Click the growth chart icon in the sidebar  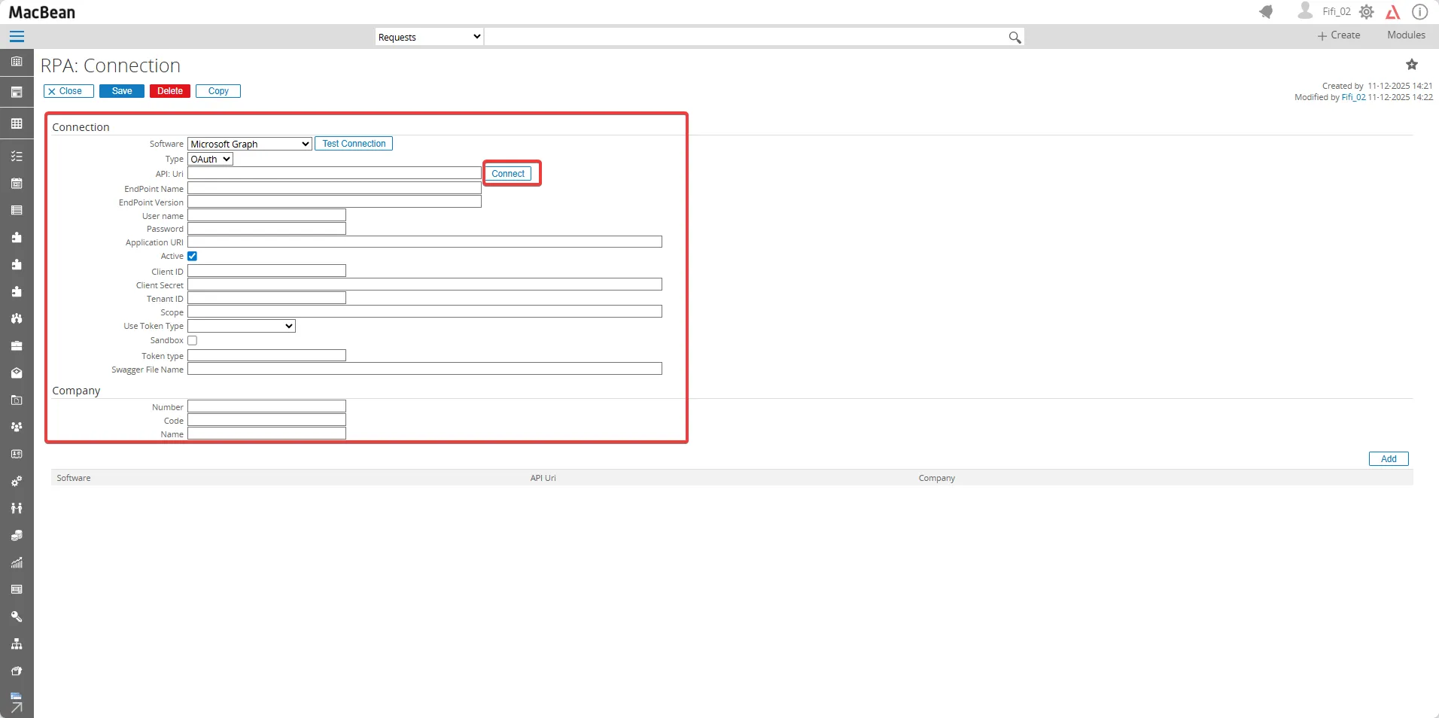pos(17,562)
